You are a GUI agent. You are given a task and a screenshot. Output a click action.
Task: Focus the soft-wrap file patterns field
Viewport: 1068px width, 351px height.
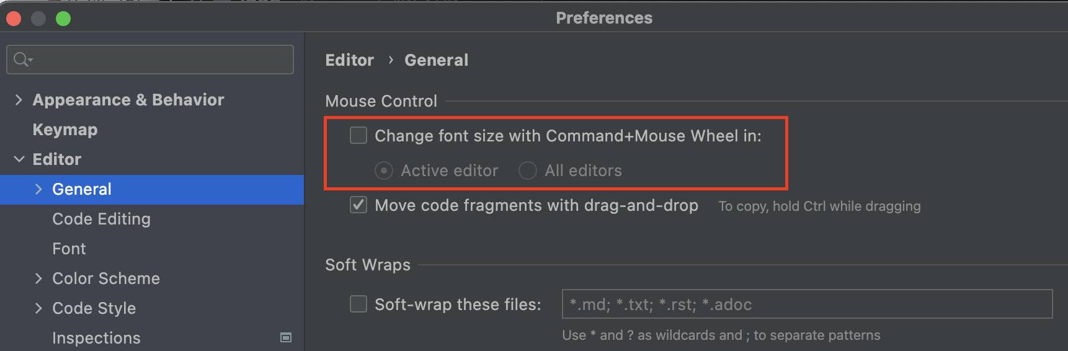(x=808, y=304)
